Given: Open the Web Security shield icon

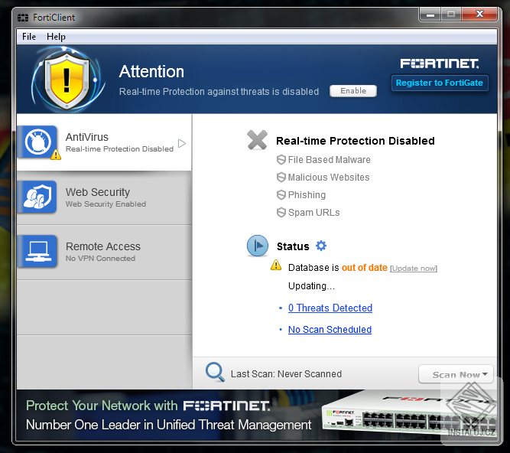Looking at the screenshot, I should click(x=38, y=197).
